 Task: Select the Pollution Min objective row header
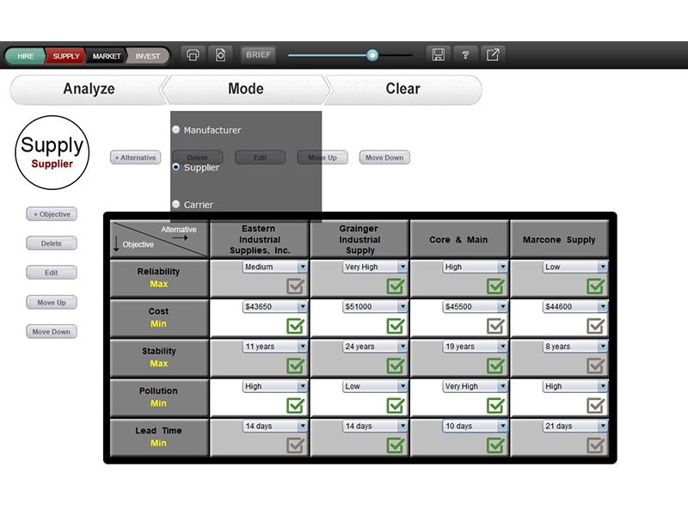pos(159,397)
